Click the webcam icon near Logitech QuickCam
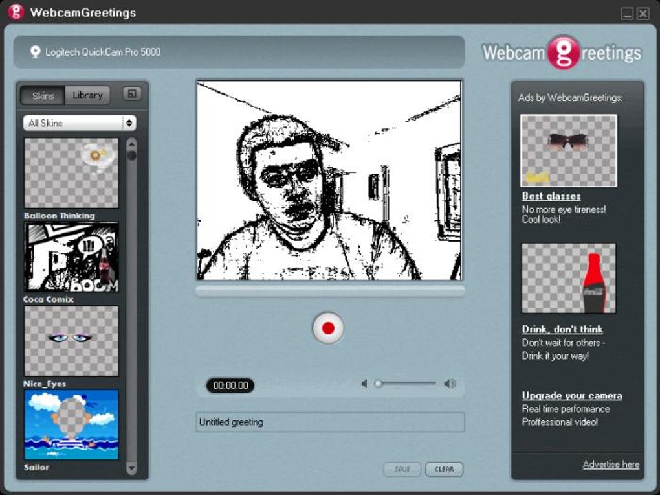The image size is (660, 495). pos(36,52)
